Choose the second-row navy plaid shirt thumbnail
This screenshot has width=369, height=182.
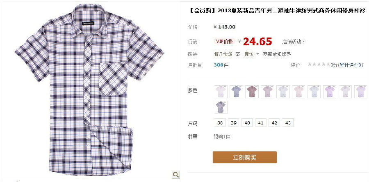(221, 107)
